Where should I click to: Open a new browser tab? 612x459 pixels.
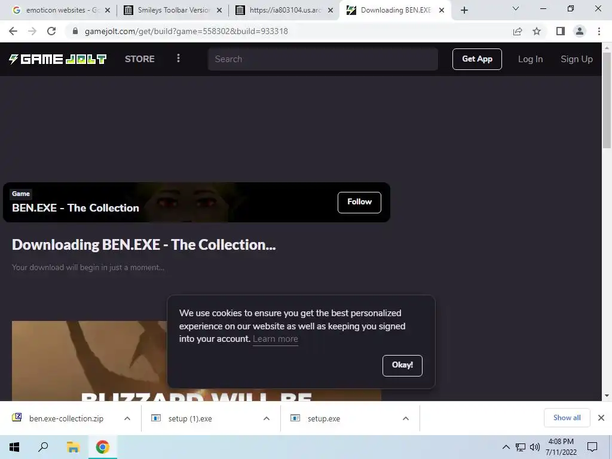[x=464, y=10]
